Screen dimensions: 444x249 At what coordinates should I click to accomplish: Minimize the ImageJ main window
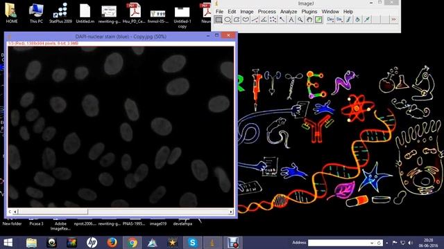(371, 3)
